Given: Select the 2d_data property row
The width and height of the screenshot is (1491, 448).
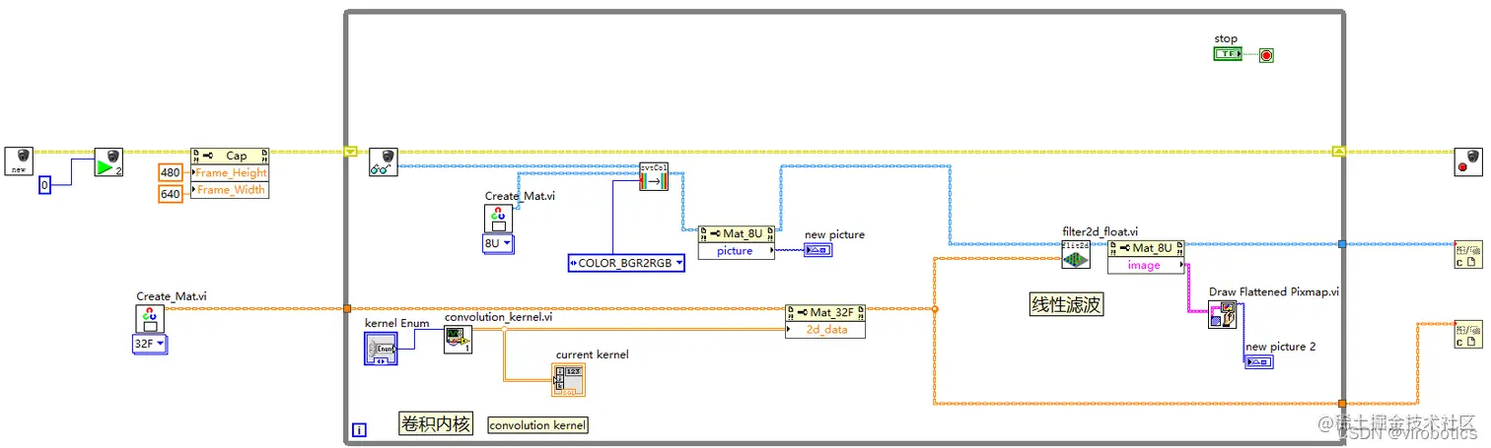Looking at the screenshot, I should tap(825, 330).
